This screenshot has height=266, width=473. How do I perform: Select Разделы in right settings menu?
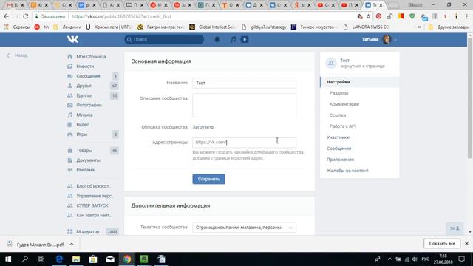coord(338,93)
